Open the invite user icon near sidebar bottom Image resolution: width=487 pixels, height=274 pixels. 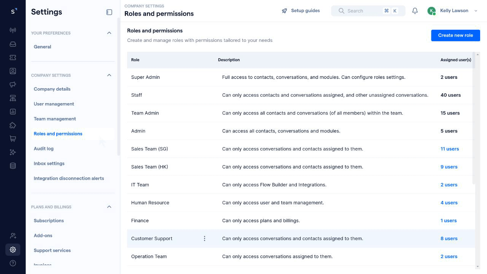point(13,236)
